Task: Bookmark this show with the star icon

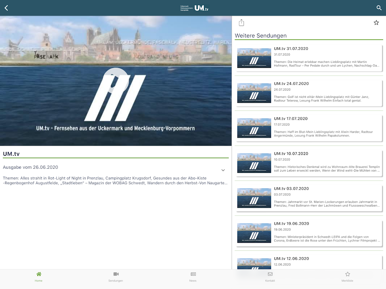Action: click(x=376, y=23)
